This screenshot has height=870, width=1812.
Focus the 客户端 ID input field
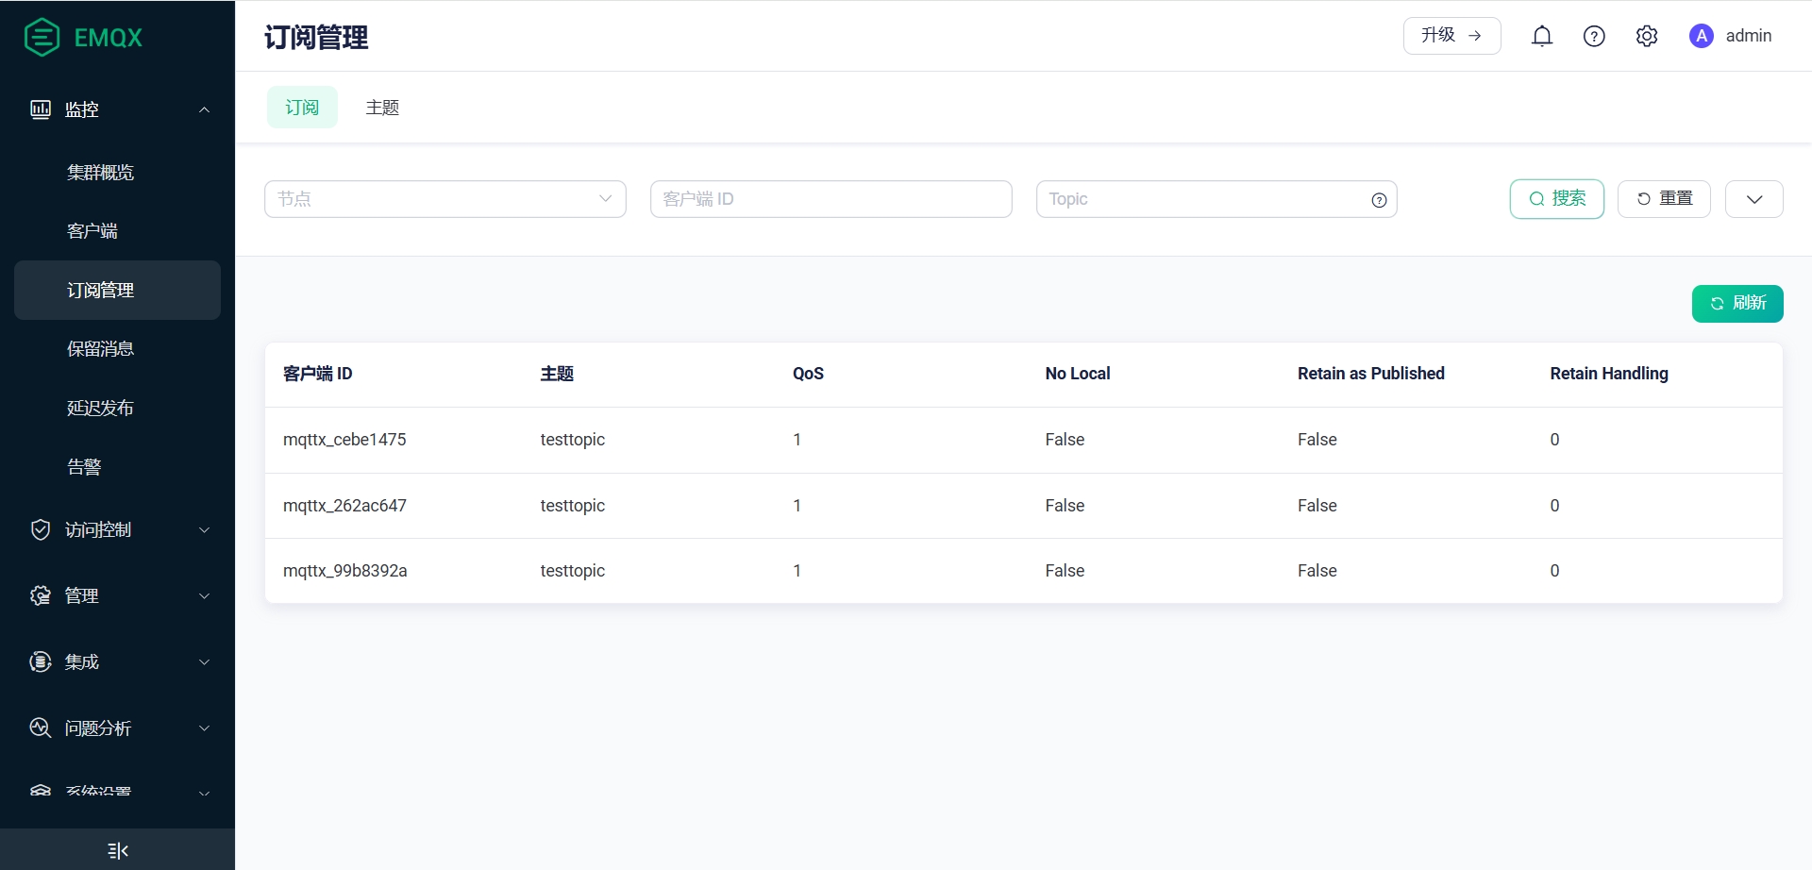pos(830,199)
